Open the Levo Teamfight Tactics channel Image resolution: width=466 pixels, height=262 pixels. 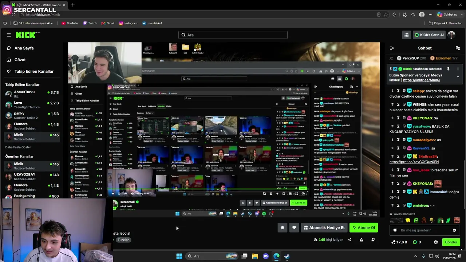(x=32, y=105)
